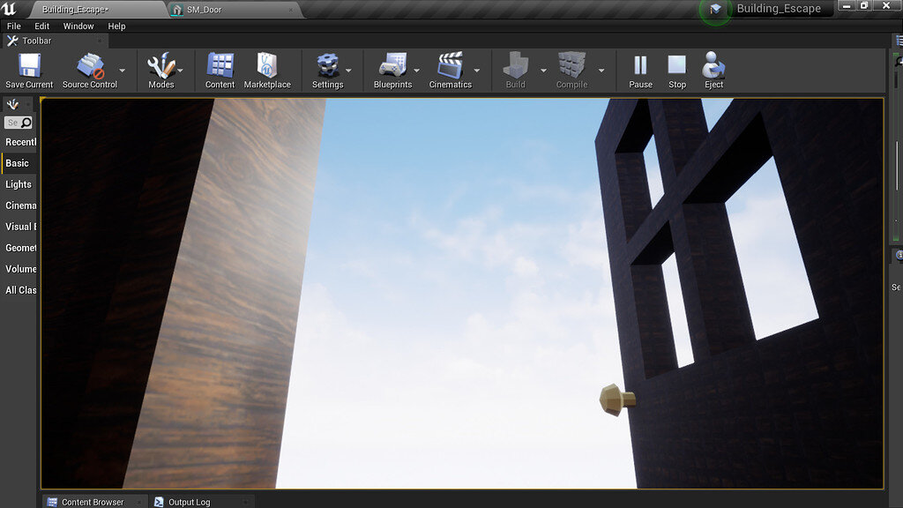Show the All Classes placement category

coord(19,290)
